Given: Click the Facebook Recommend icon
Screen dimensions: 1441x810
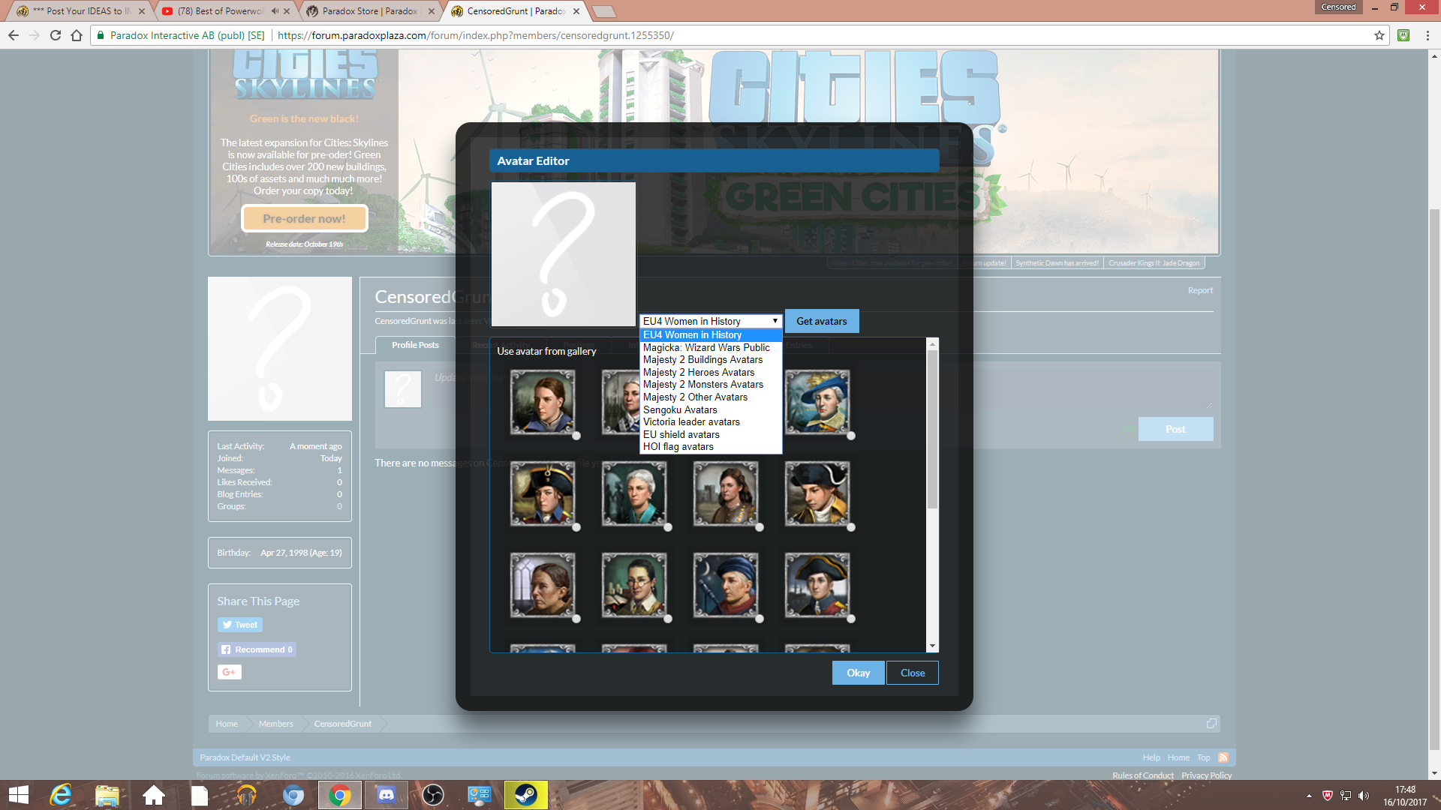Looking at the screenshot, I should (x=257, y=649).
